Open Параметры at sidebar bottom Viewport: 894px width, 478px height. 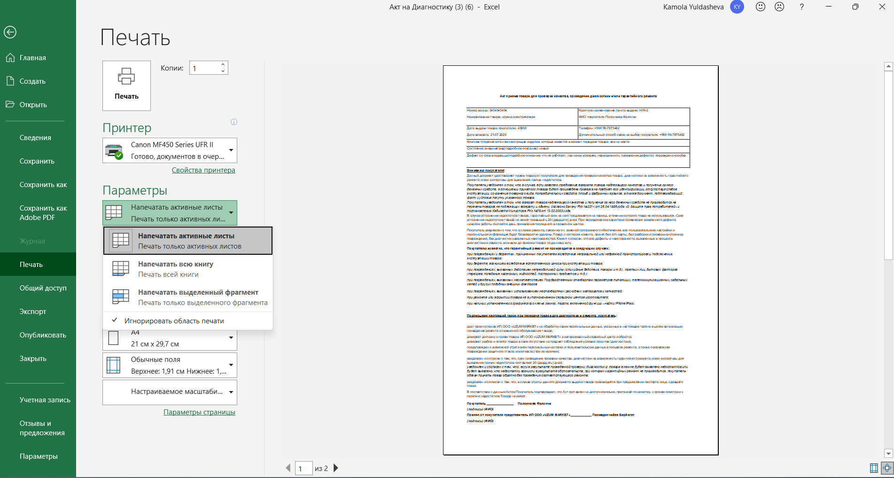tap(38, 456)
